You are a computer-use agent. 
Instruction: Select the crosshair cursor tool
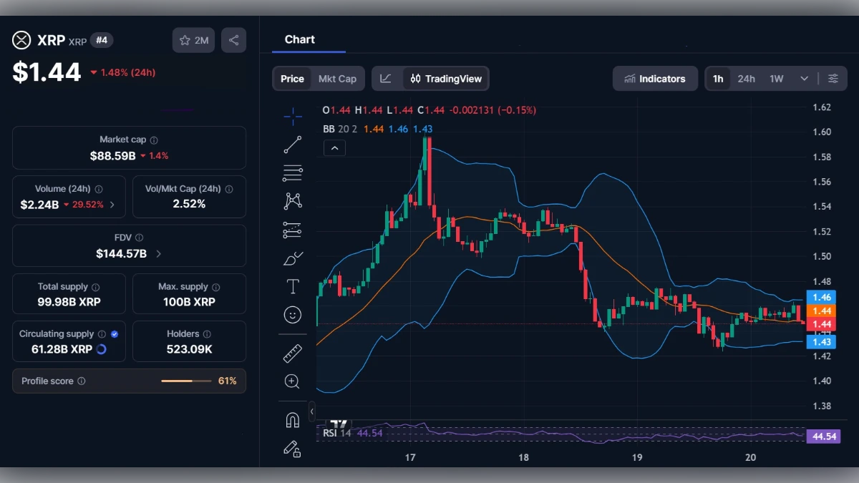tap(292, 116)
